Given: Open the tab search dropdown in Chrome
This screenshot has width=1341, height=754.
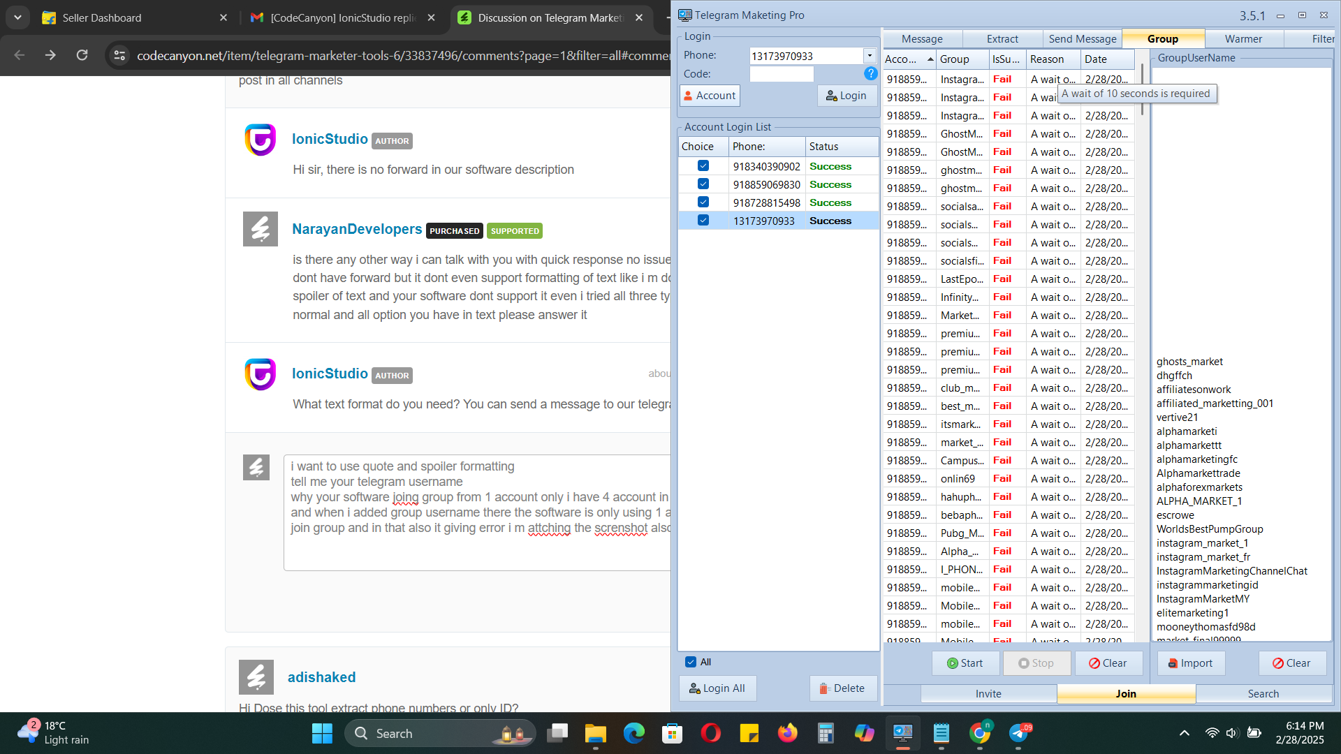Looking at the screenshot, I should point(17,17).
